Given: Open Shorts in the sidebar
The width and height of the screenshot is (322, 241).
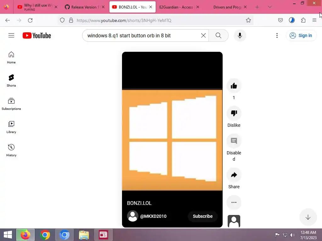Looking at the screenshot, I should pyautogui.click(x=11, y=81).
